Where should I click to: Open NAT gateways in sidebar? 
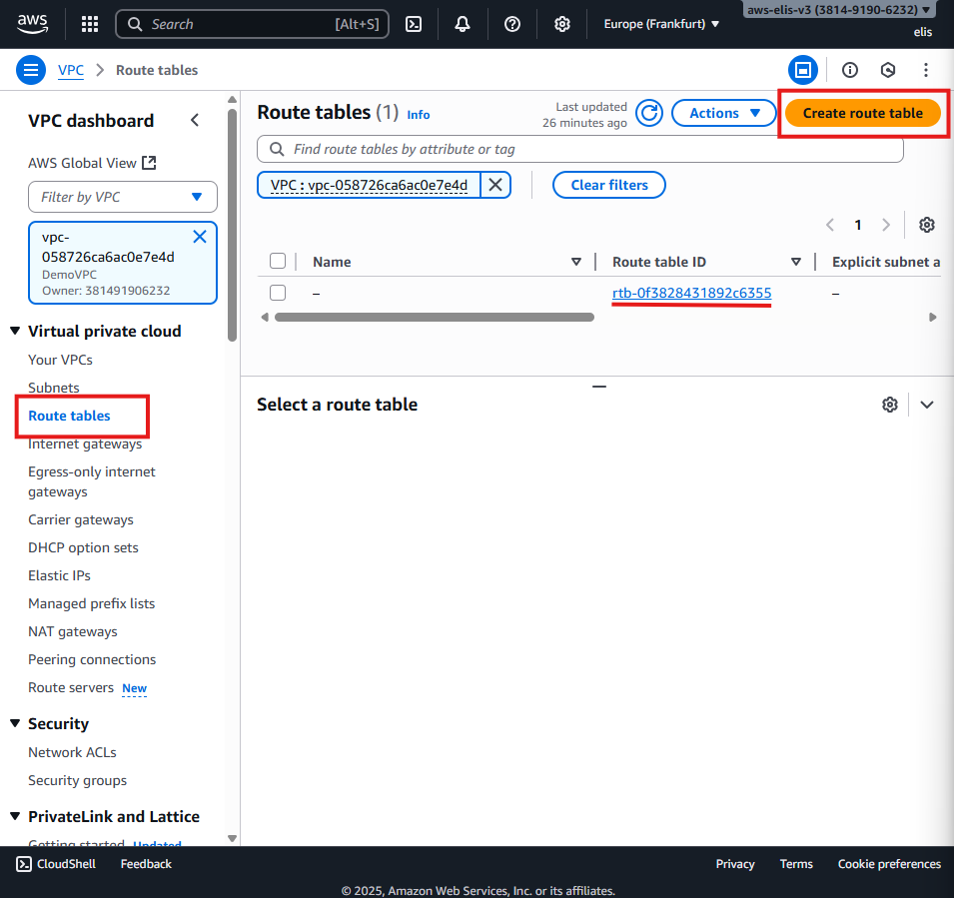click(73, 631)
